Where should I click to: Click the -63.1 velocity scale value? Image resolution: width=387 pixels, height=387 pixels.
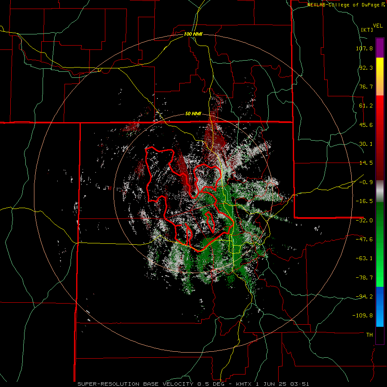pos(364,258)
